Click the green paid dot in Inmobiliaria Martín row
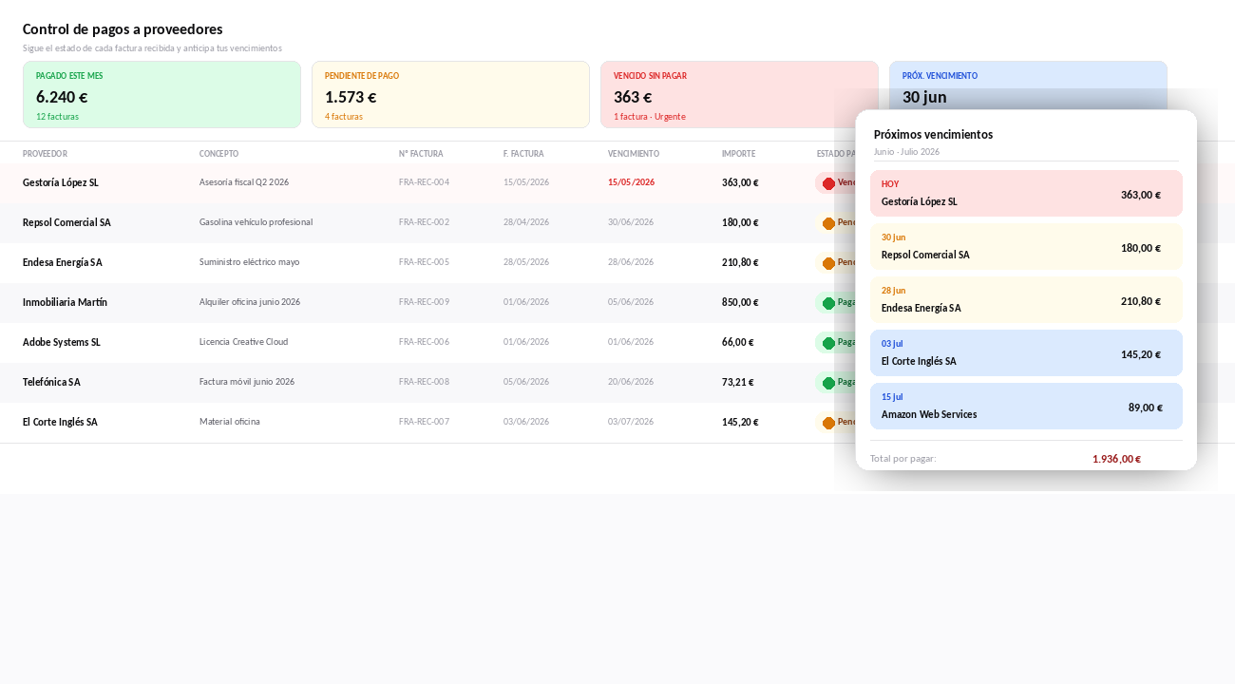 828,303
